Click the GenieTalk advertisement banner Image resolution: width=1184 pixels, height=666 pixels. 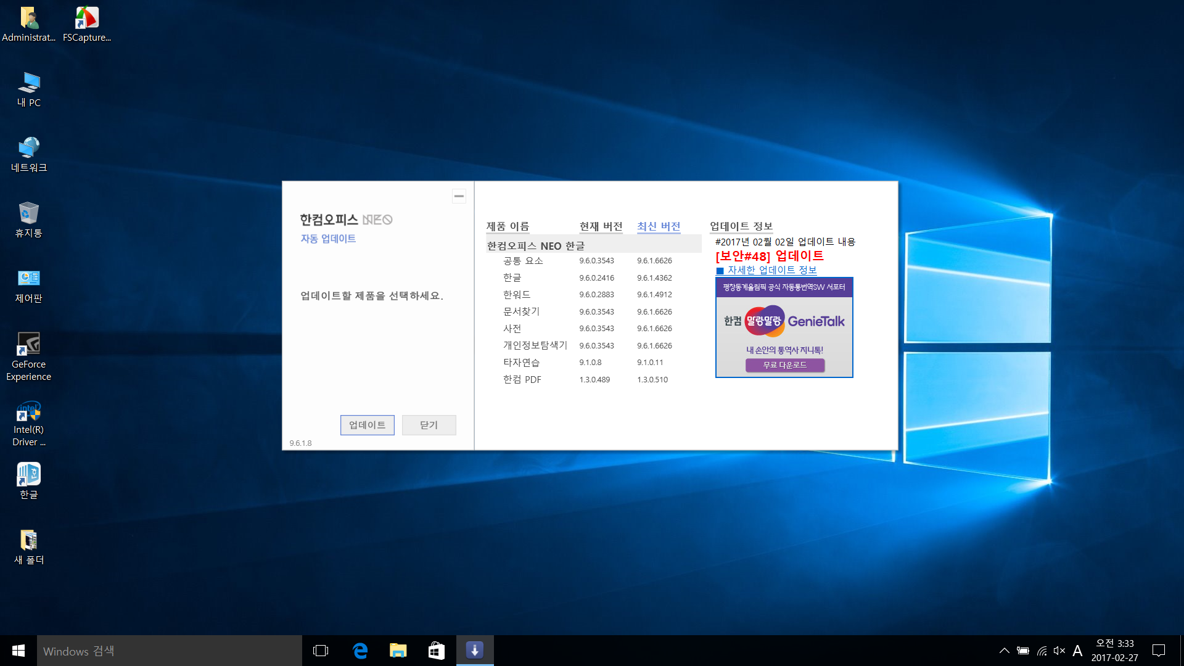[x=784, y=327]
